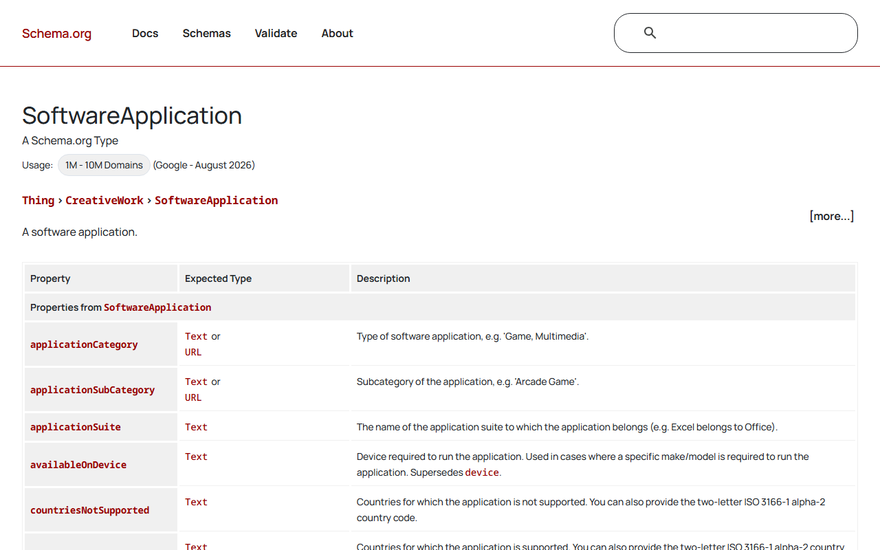The width and height of the screenshot is (880, 550).
Task: Follow the CreativeWork breadcrumb link
Action: click(104, 200)
